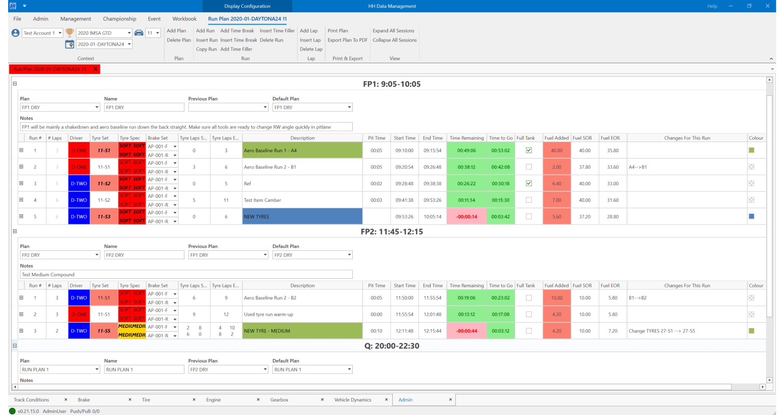Click the green status indicator in status bar
This screenshot has height=415, width=782.
click(12, 411)
